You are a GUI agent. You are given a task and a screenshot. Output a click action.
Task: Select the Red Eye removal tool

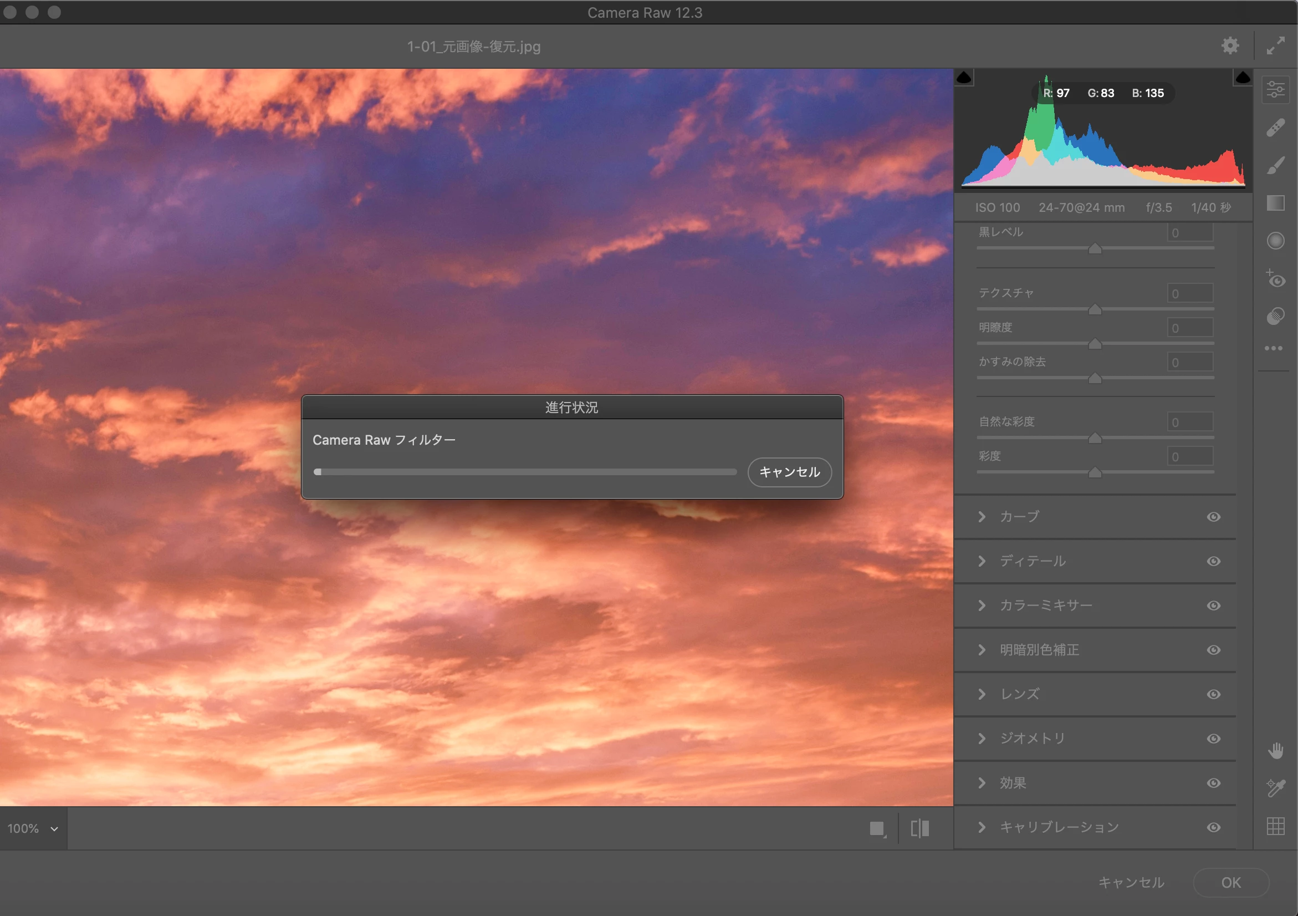(1275, 279)
